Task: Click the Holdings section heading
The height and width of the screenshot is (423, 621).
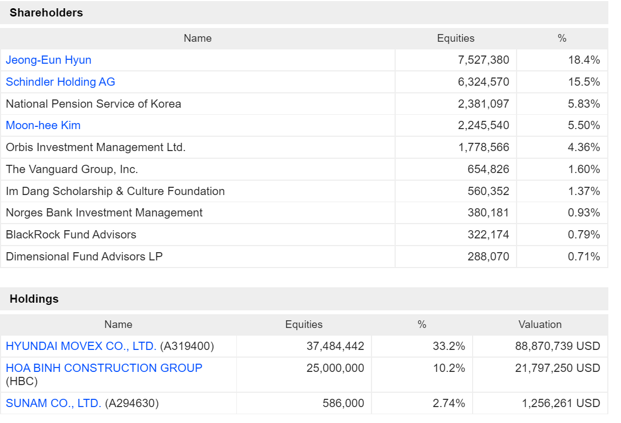Action: tap(34, 299)
